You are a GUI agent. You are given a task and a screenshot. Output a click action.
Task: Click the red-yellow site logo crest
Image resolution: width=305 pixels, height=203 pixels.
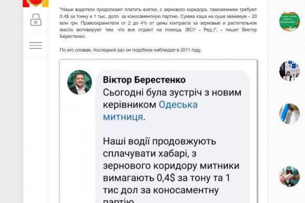(x=36, y=3)
